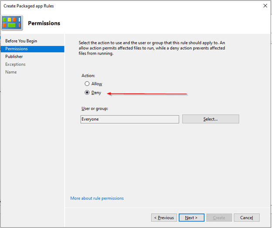
Task: Click the packaged app icon in header
Action: [x=12, y=23]
